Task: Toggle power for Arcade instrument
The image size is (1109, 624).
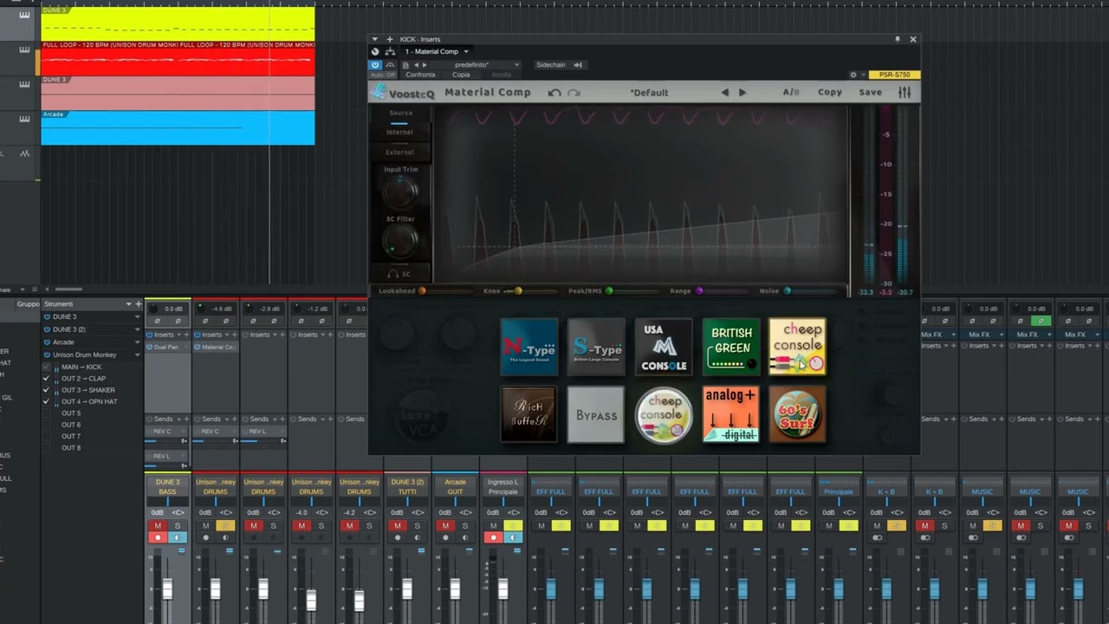Action: pos(47,342)
